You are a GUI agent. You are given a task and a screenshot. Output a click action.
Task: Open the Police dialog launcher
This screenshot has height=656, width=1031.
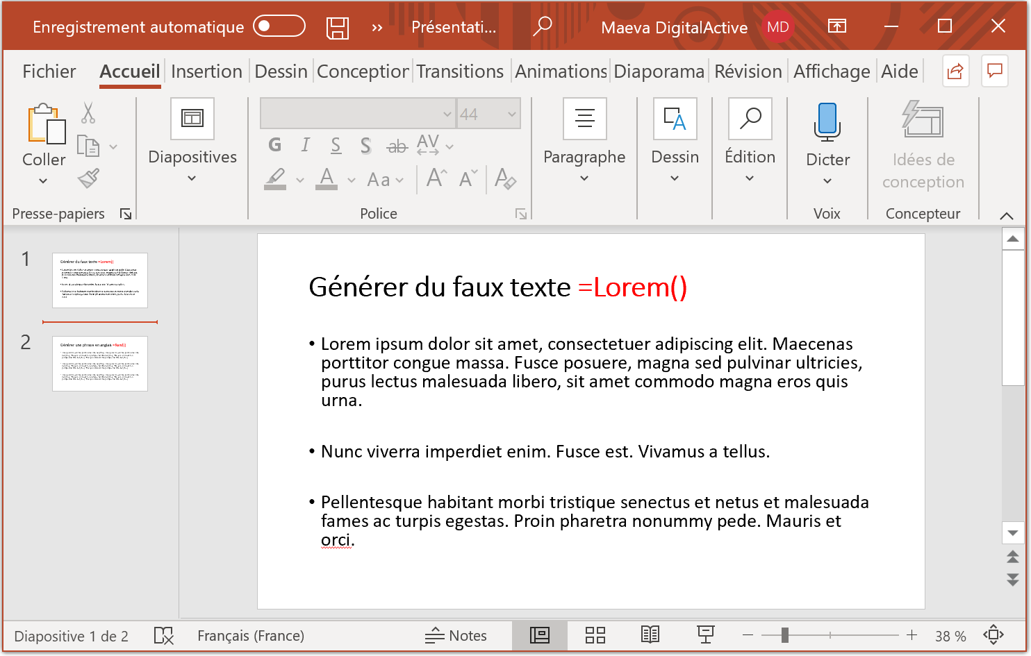click(x=521, y=214)
